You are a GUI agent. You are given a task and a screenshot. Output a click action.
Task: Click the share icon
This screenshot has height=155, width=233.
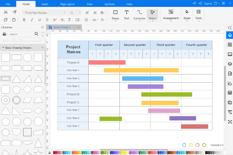(x=200, y=3)
